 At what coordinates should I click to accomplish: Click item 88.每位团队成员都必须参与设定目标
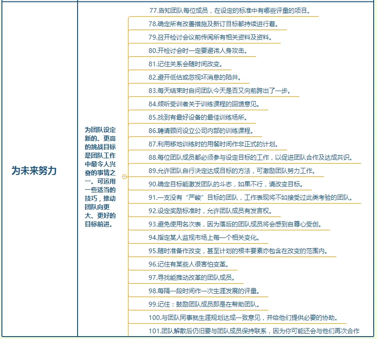pyautogui.click(x=251, y=157)
